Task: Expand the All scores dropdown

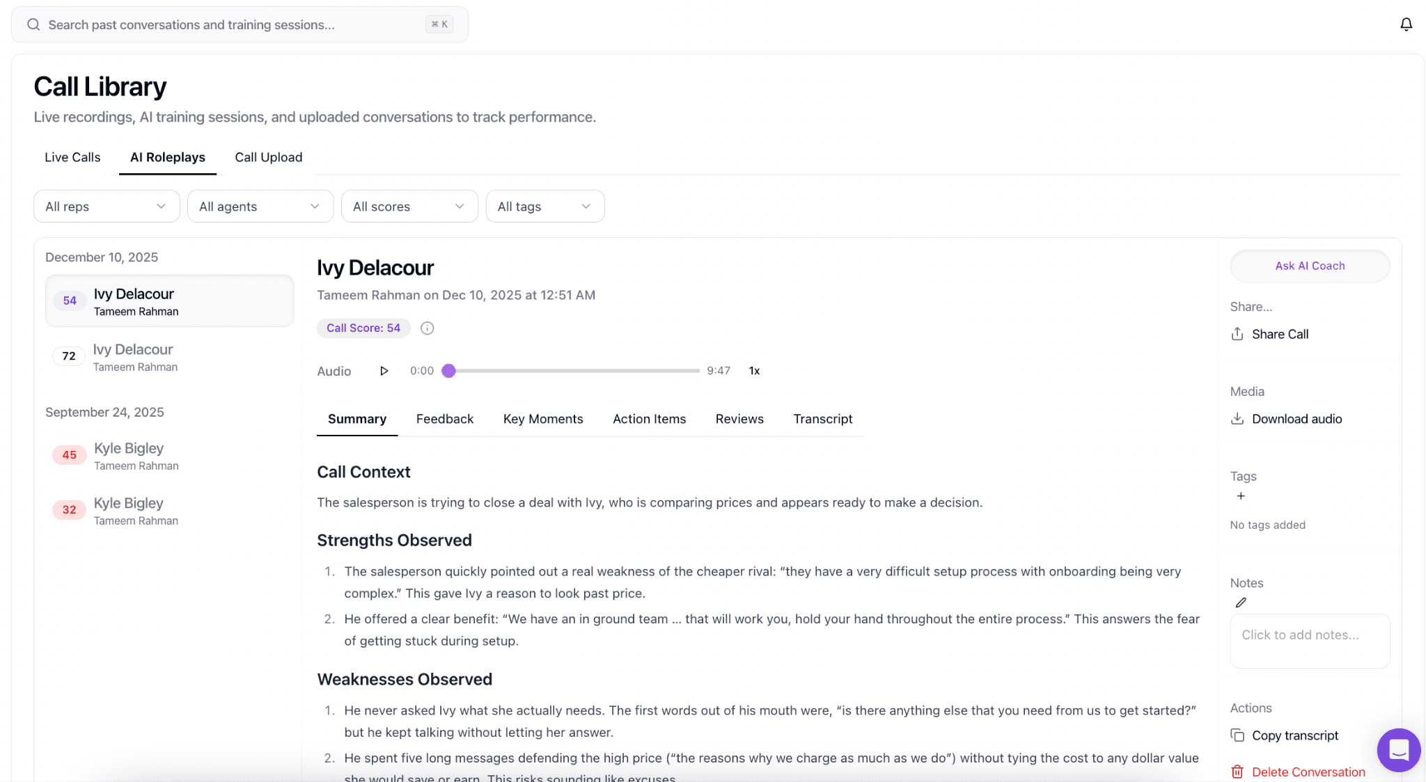Action: 409,207
